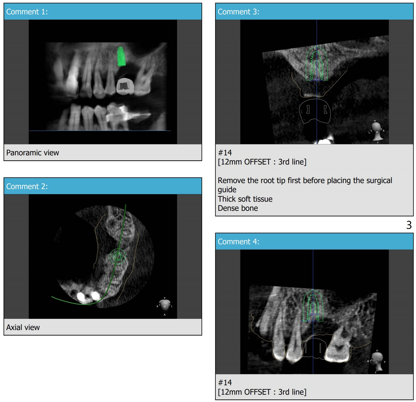
Task: Click the 'Panoramic view' caption text
Action: coord(33,153)
